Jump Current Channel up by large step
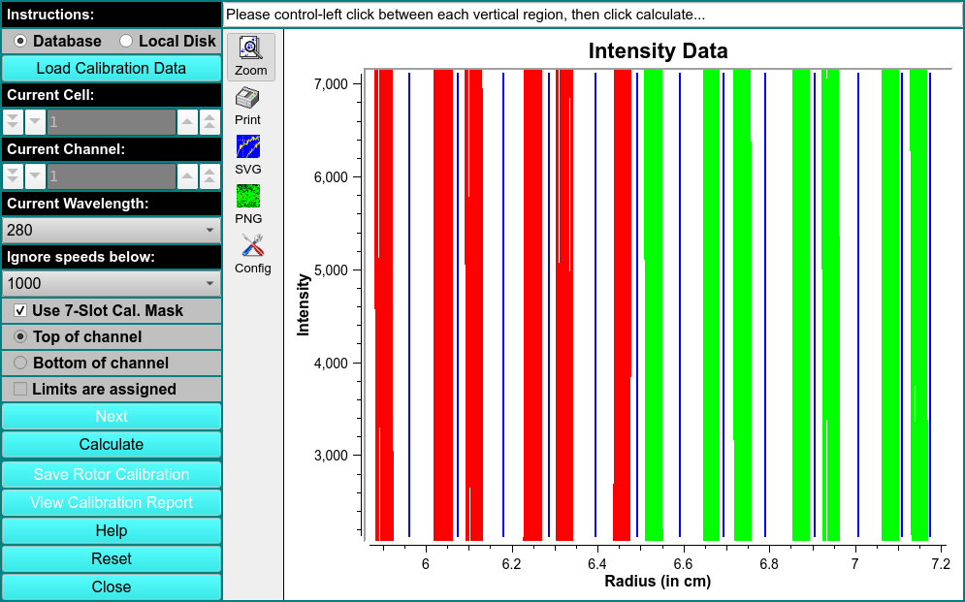 click(209, 176)
